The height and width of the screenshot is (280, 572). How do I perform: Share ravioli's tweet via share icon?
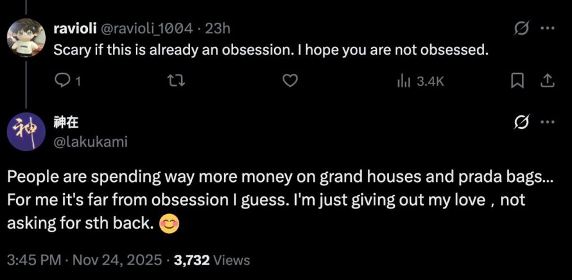547,81
